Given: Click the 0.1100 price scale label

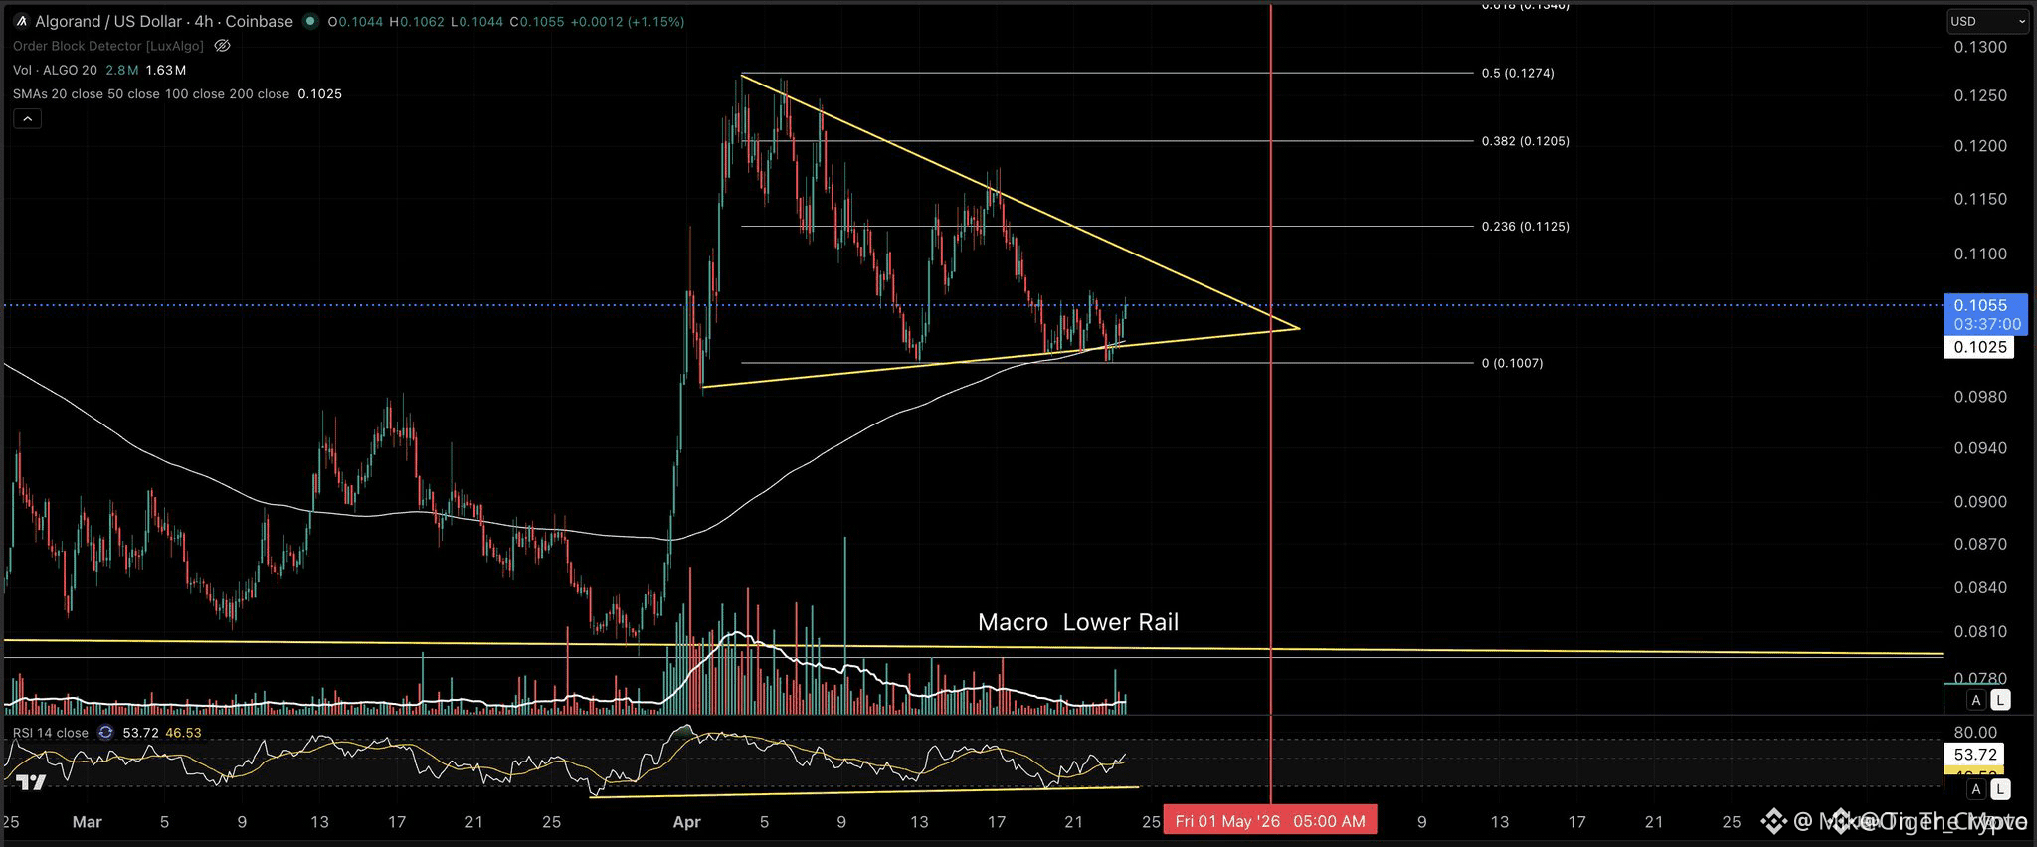Looking at the screenshot, I should [1980, 254].
